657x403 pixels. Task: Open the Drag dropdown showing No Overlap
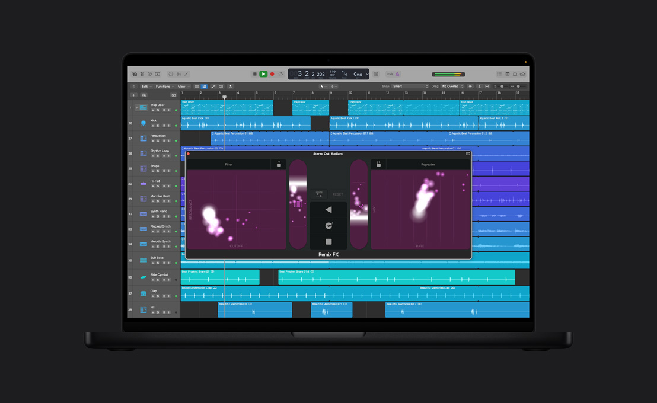tap(450, 86)
